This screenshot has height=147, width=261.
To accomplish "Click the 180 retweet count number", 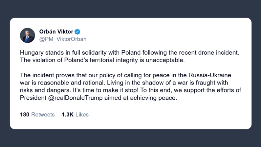I will coord(25,115).
